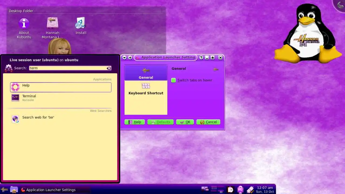Select Search web for 'ter' result
The height and width of the screenshot is (194, 345).
point(61,119)
